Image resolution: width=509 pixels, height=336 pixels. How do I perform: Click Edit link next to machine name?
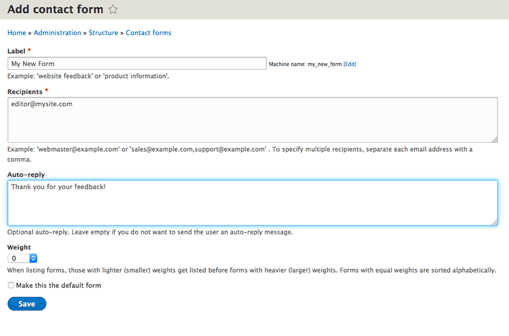coord(350,64)
